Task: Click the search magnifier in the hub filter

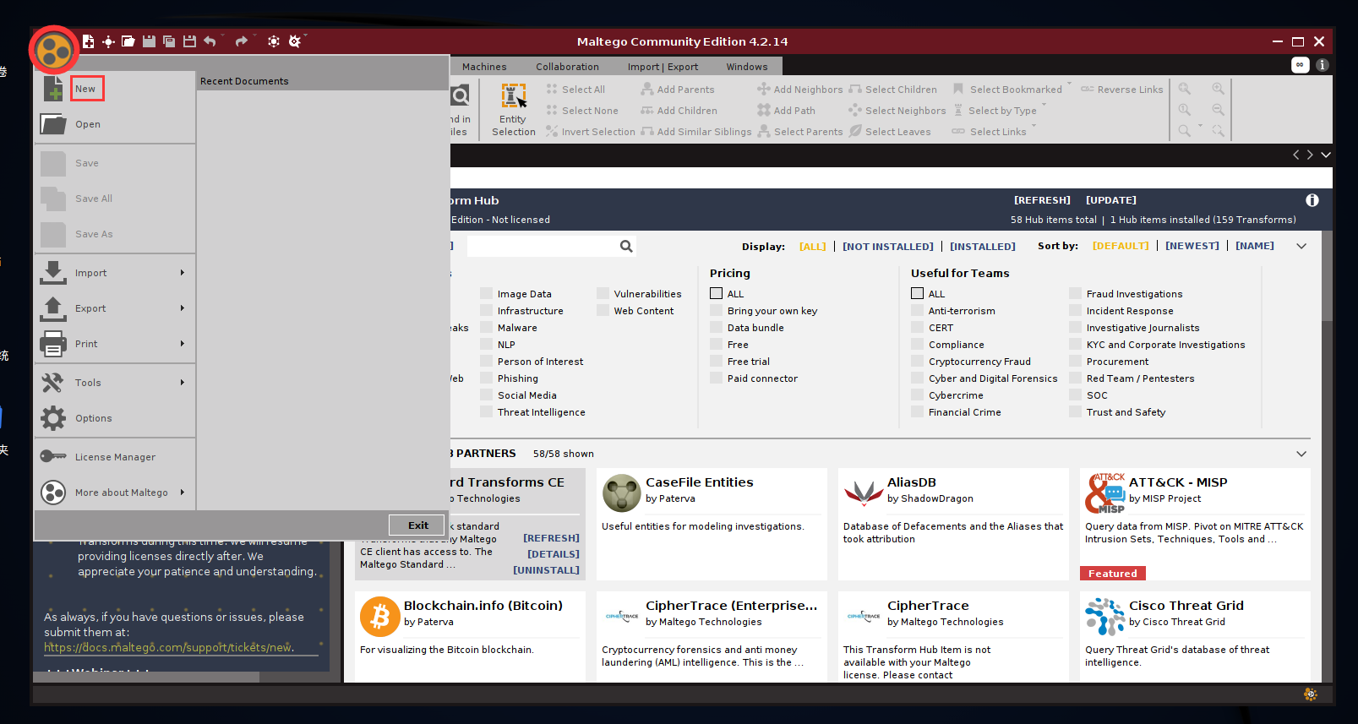Action: click(626, 246)
